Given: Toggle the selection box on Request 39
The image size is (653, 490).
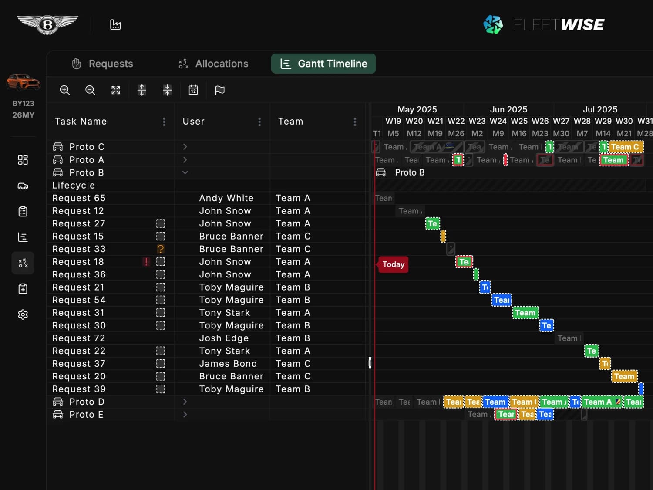Looking at the screenshot, I should tap(161, 389).
